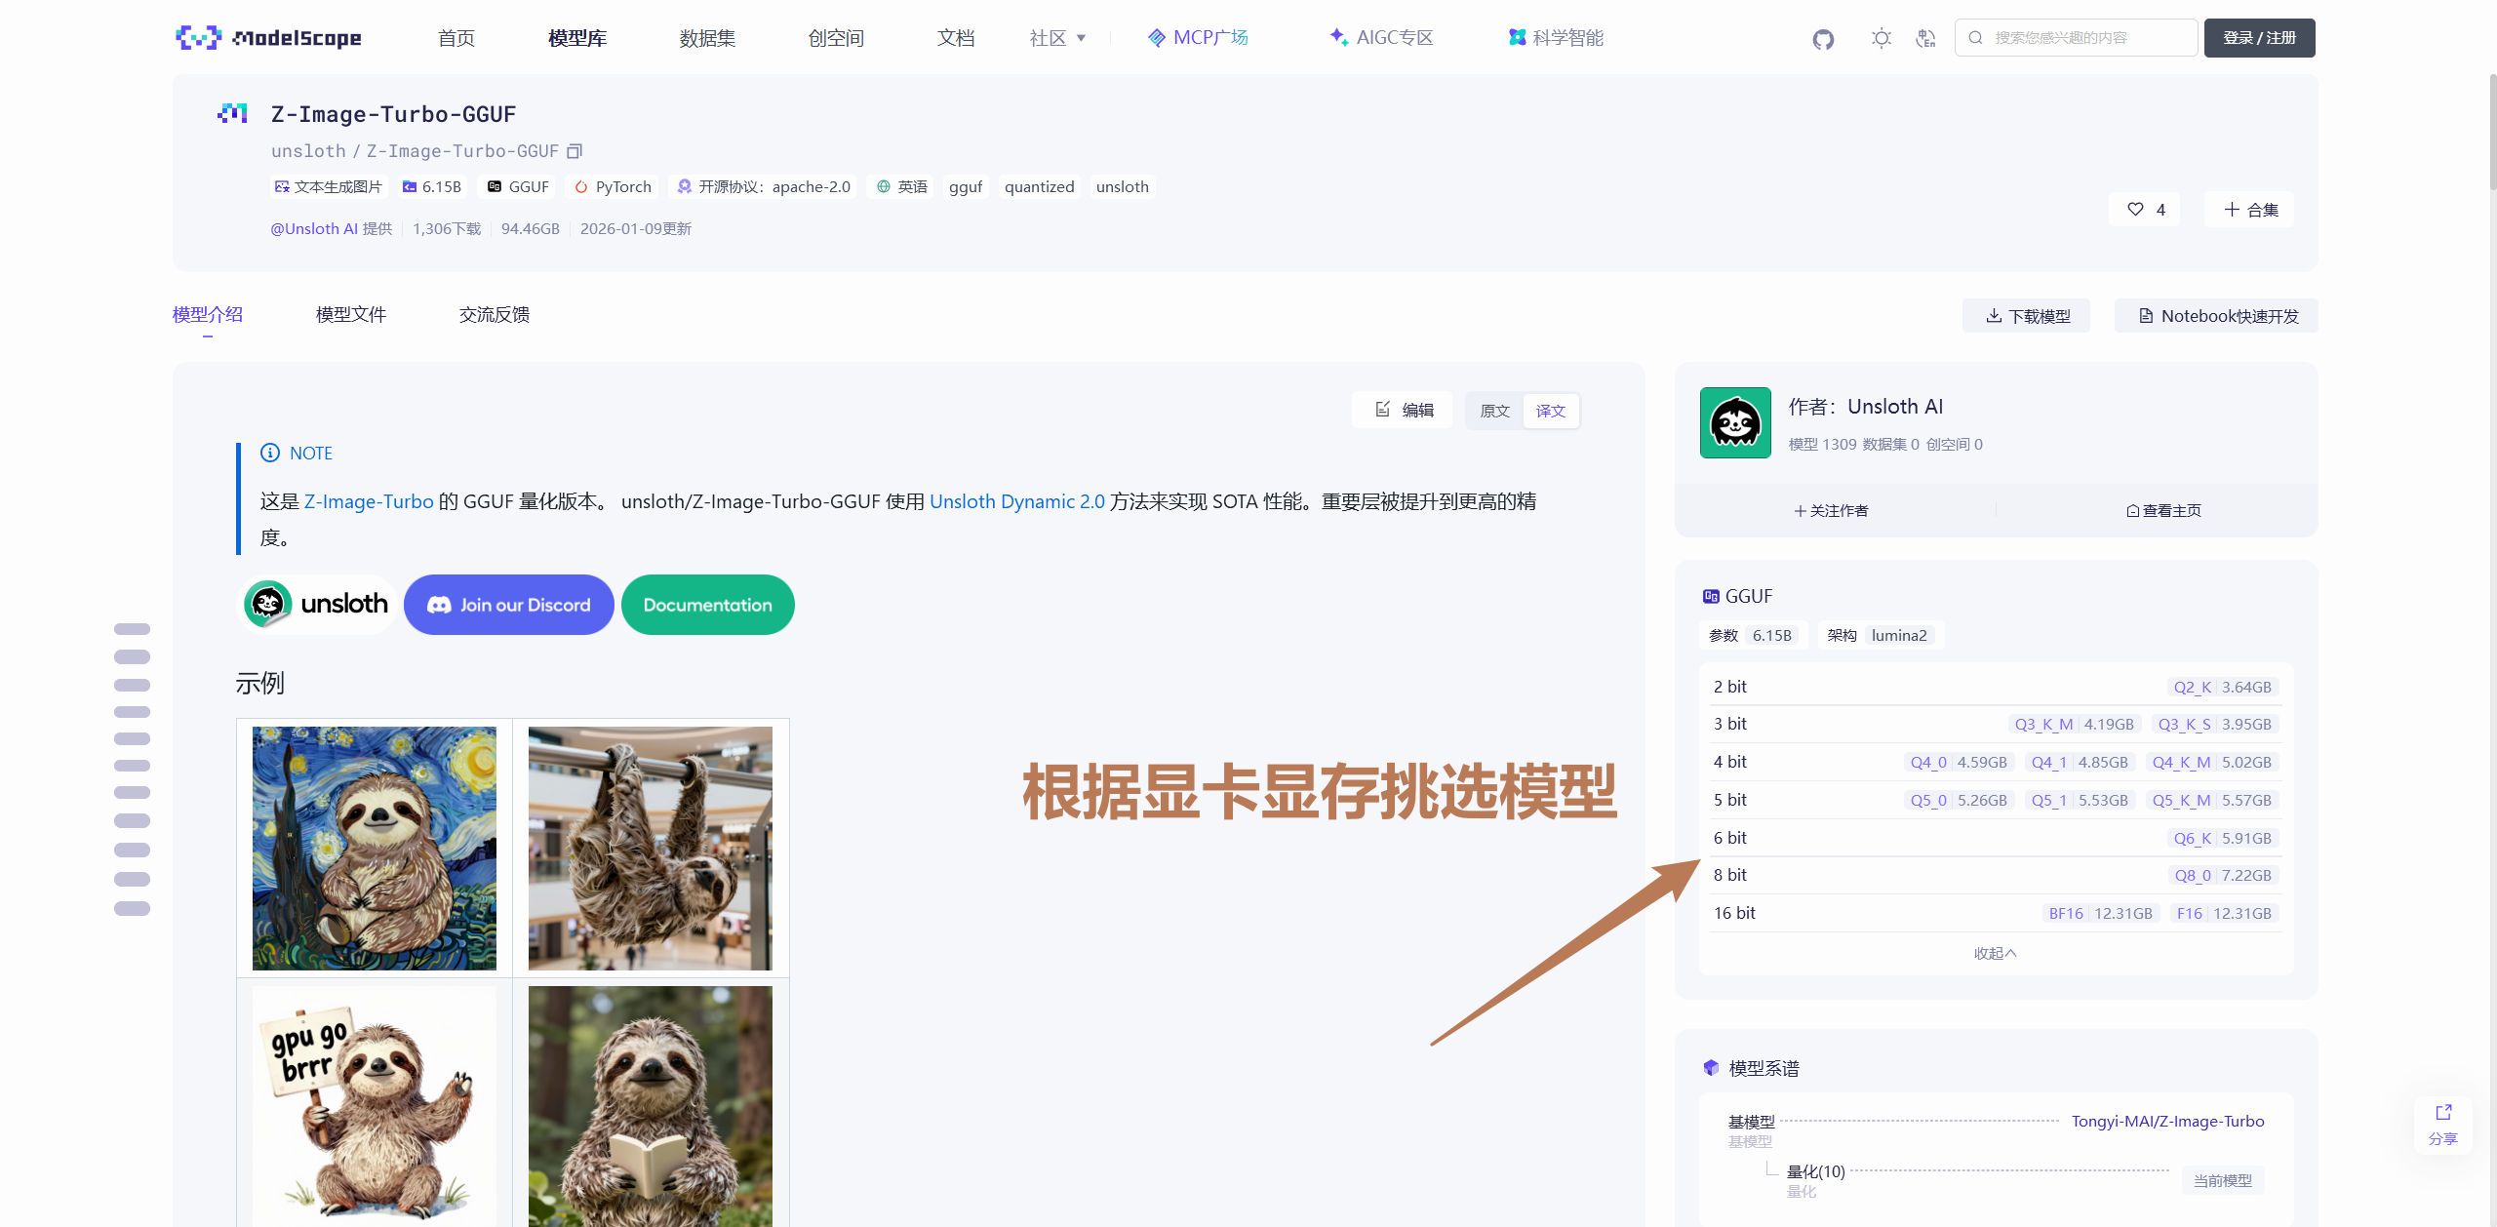Open the GitHub icon link
Screen dimensions: 2497x1227
pos(1823,39)
